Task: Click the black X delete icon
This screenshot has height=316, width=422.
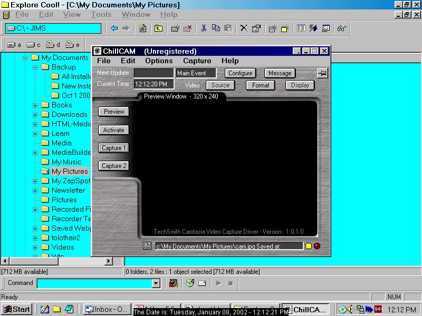Action: [x=244, y=28]
